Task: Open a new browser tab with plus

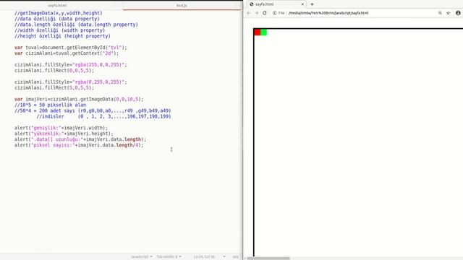Action: [312, 4]
